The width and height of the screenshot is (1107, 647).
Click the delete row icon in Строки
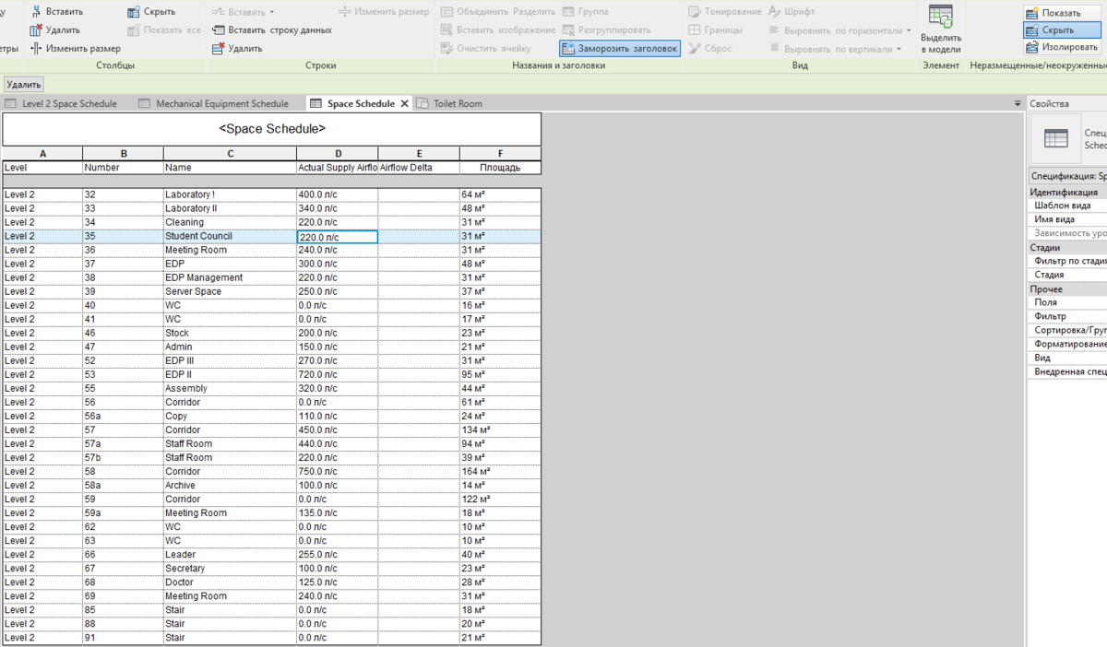point(219,48)
